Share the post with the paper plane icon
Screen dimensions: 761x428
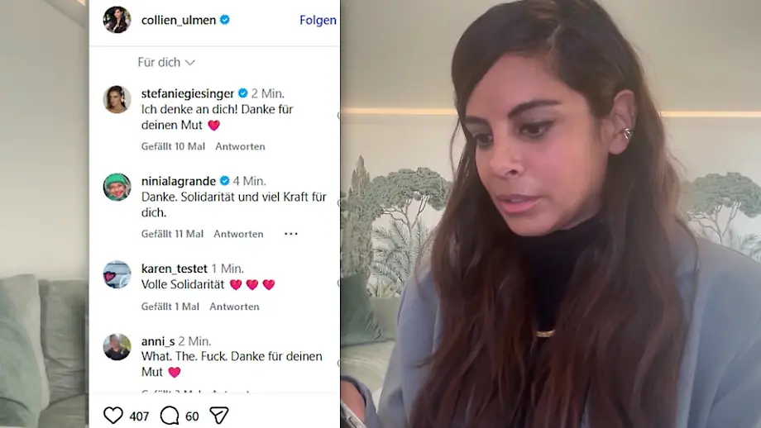click(x=219, y=416)
